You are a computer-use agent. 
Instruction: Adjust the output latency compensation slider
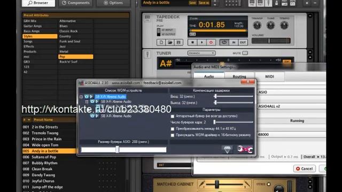coord(234,102)
